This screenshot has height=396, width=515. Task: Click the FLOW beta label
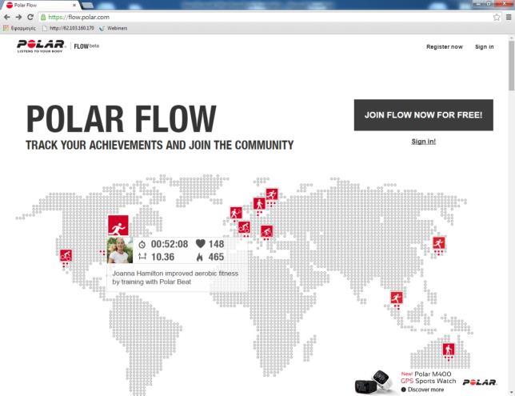coord(86,46)
